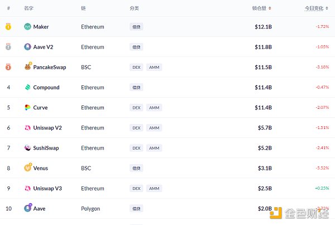Click the Uniswap V2 unicorn icon
Screen dimensions: 335x225
[x=28, y=128]
